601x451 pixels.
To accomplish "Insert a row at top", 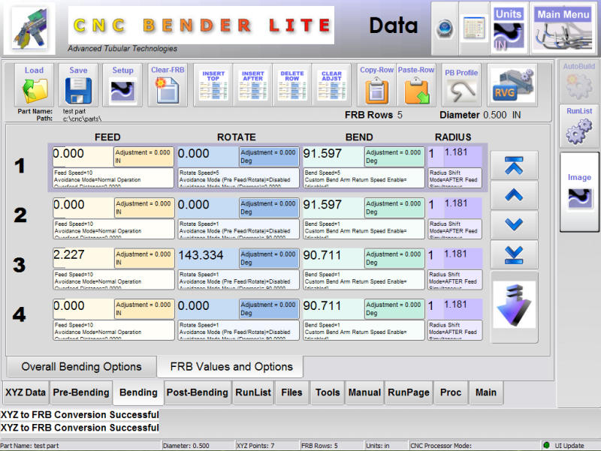I will click(x=213, y=85).
